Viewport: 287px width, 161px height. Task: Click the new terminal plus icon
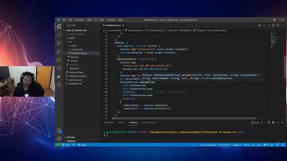tap(262, 123)
